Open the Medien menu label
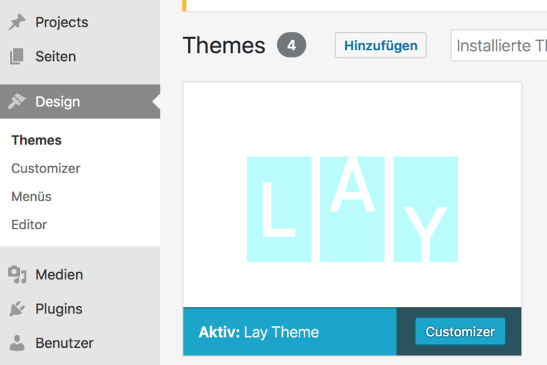This screenshot has width=547, height=365. pyautogui.click(x=59, y=274)
